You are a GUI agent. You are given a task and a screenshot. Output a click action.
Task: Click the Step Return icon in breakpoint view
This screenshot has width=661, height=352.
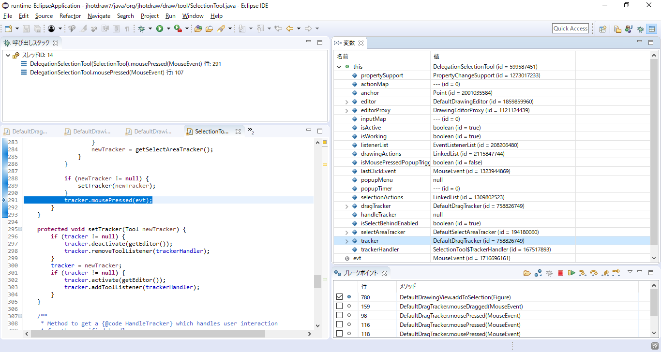605,273
